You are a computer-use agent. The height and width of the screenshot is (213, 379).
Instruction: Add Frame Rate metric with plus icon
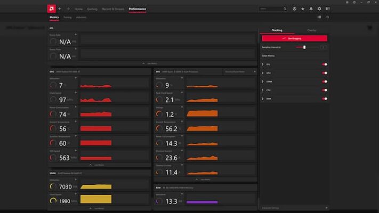click(76, 35)
